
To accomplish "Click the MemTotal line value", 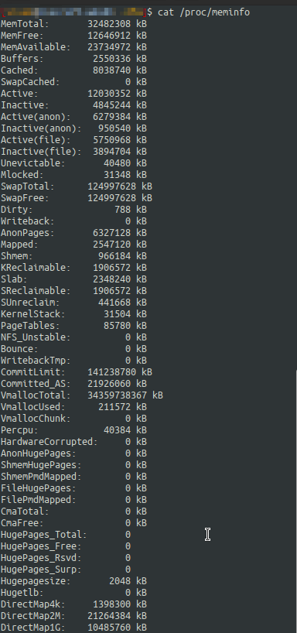I will pyautogui.click(x=109, y=24).
